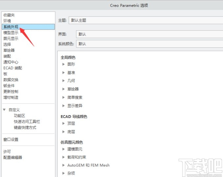This screenshot has width=223, height=177.
Task: Expand the 底层 ECAD color group
Action: tap(63, 132)
